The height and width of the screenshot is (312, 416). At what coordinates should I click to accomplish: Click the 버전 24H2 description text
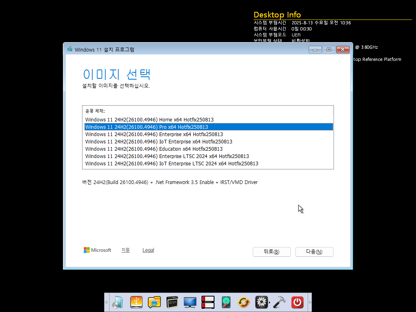click(170, 182)
